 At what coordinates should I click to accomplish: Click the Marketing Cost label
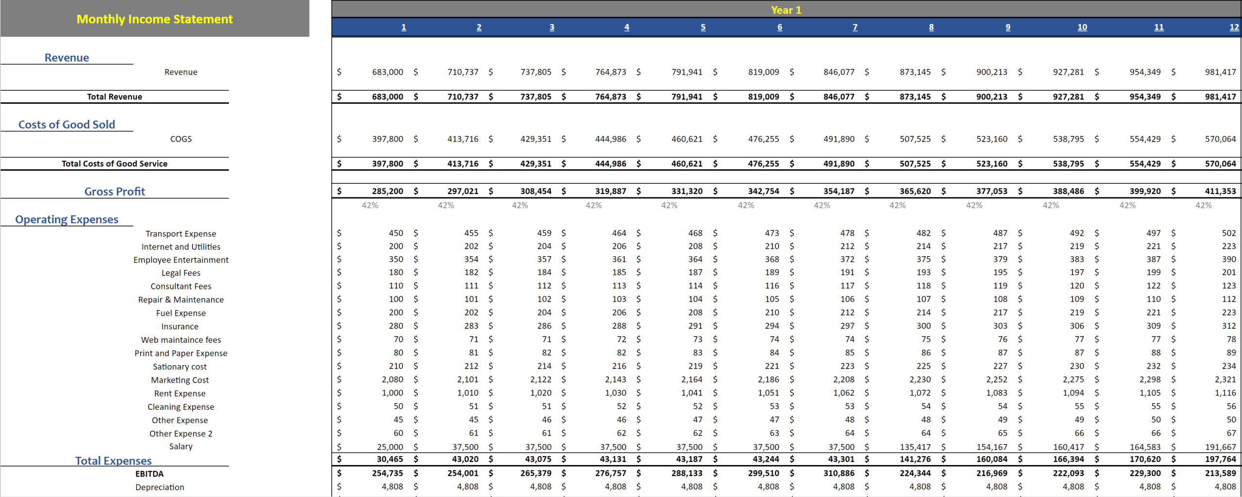(180, 380)
